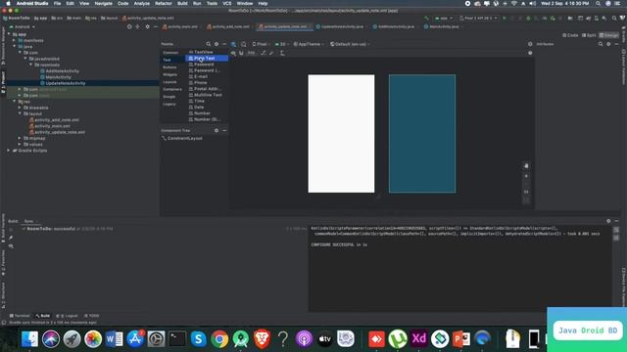Open the Buttons palette category

(x=169, y=67)
